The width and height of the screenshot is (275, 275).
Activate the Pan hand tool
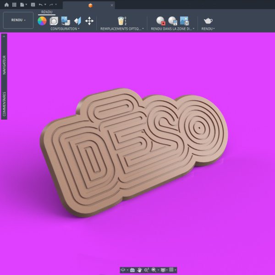[x=139, y=270]
